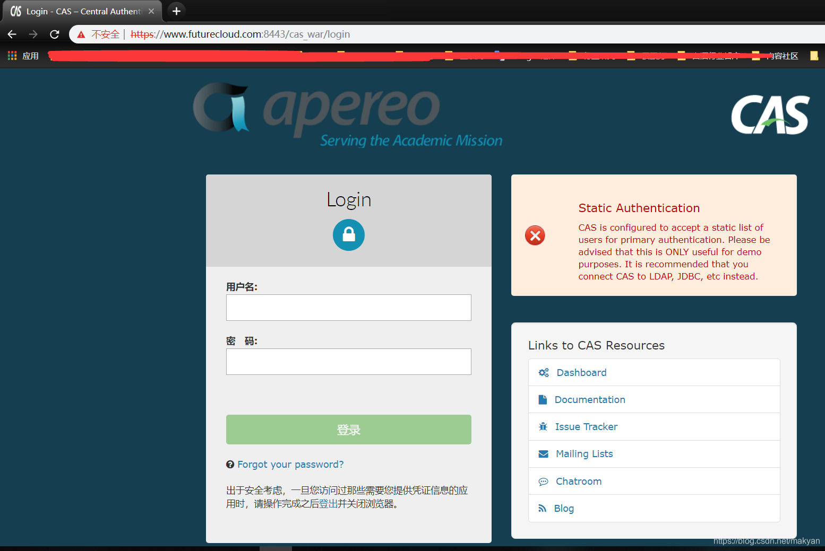Image resolution: width=825 pixels, height=551 pixels.
Task: Click the 应用 apps bookmark label
Action: (30, 56)
